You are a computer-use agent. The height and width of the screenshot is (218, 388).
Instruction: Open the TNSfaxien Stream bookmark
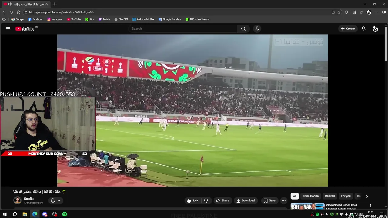198,19
